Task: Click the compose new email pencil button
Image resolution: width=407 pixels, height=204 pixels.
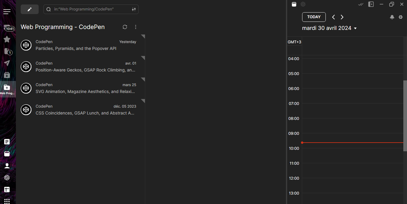Action: 29,9
